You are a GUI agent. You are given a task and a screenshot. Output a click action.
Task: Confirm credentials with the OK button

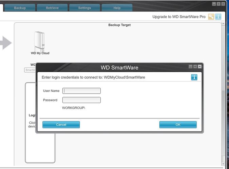coord(178,125)
